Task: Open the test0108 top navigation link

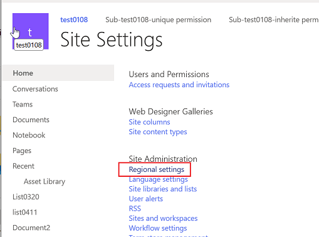Action: (74, 19)
